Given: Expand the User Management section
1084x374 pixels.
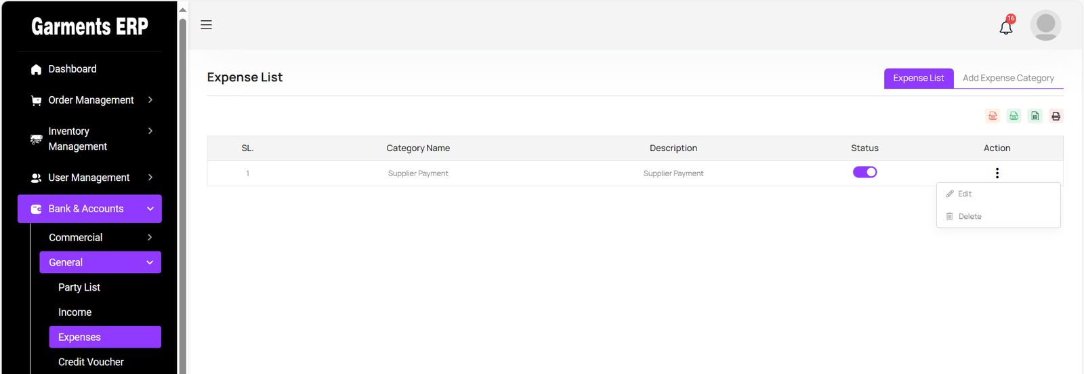Looking at the screenshot, I should 91,178.
